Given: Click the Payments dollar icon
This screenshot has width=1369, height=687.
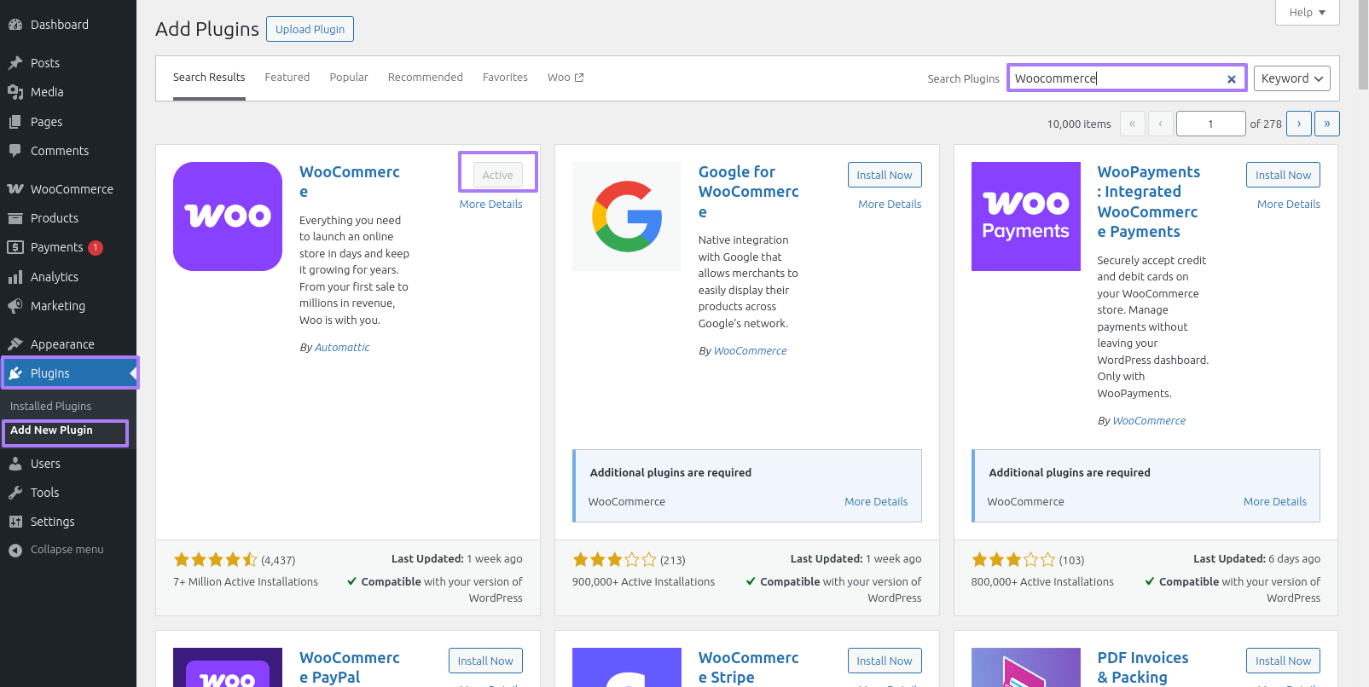Looking at the screenshot, I should [15, 247].
